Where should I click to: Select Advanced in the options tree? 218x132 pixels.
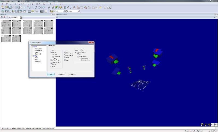(x=37, y=61)
